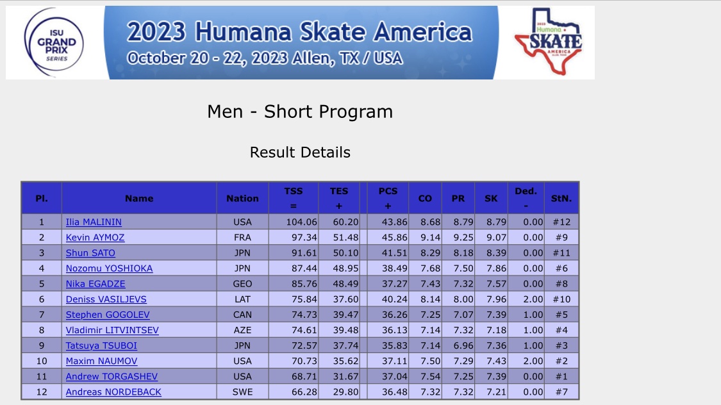
Task: Click the Nation column header
Action: pyautogui.click(x=242, y=198)
